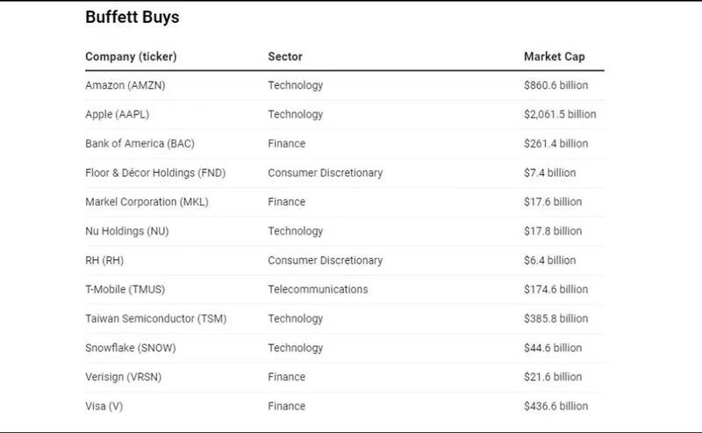This screenshot has height=433, width=702.
Task: Select the Amazon (AMZN) row
Action: 125,85
